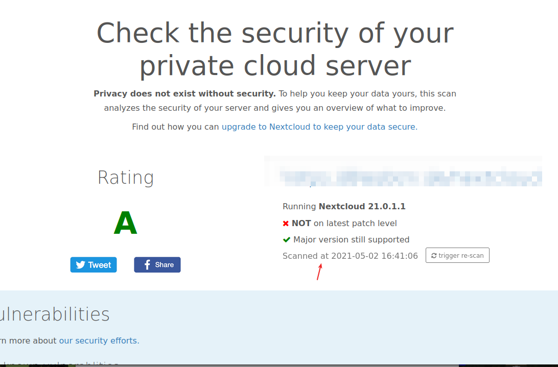Open the our security efforts link

tap(99, 340)
